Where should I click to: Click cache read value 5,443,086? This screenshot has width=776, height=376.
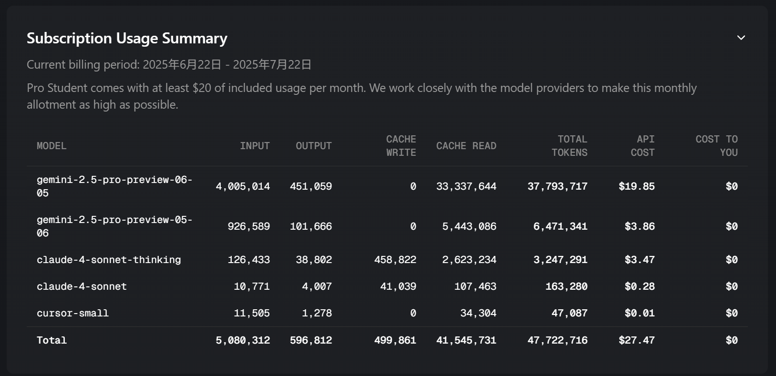tap(469, 226)
